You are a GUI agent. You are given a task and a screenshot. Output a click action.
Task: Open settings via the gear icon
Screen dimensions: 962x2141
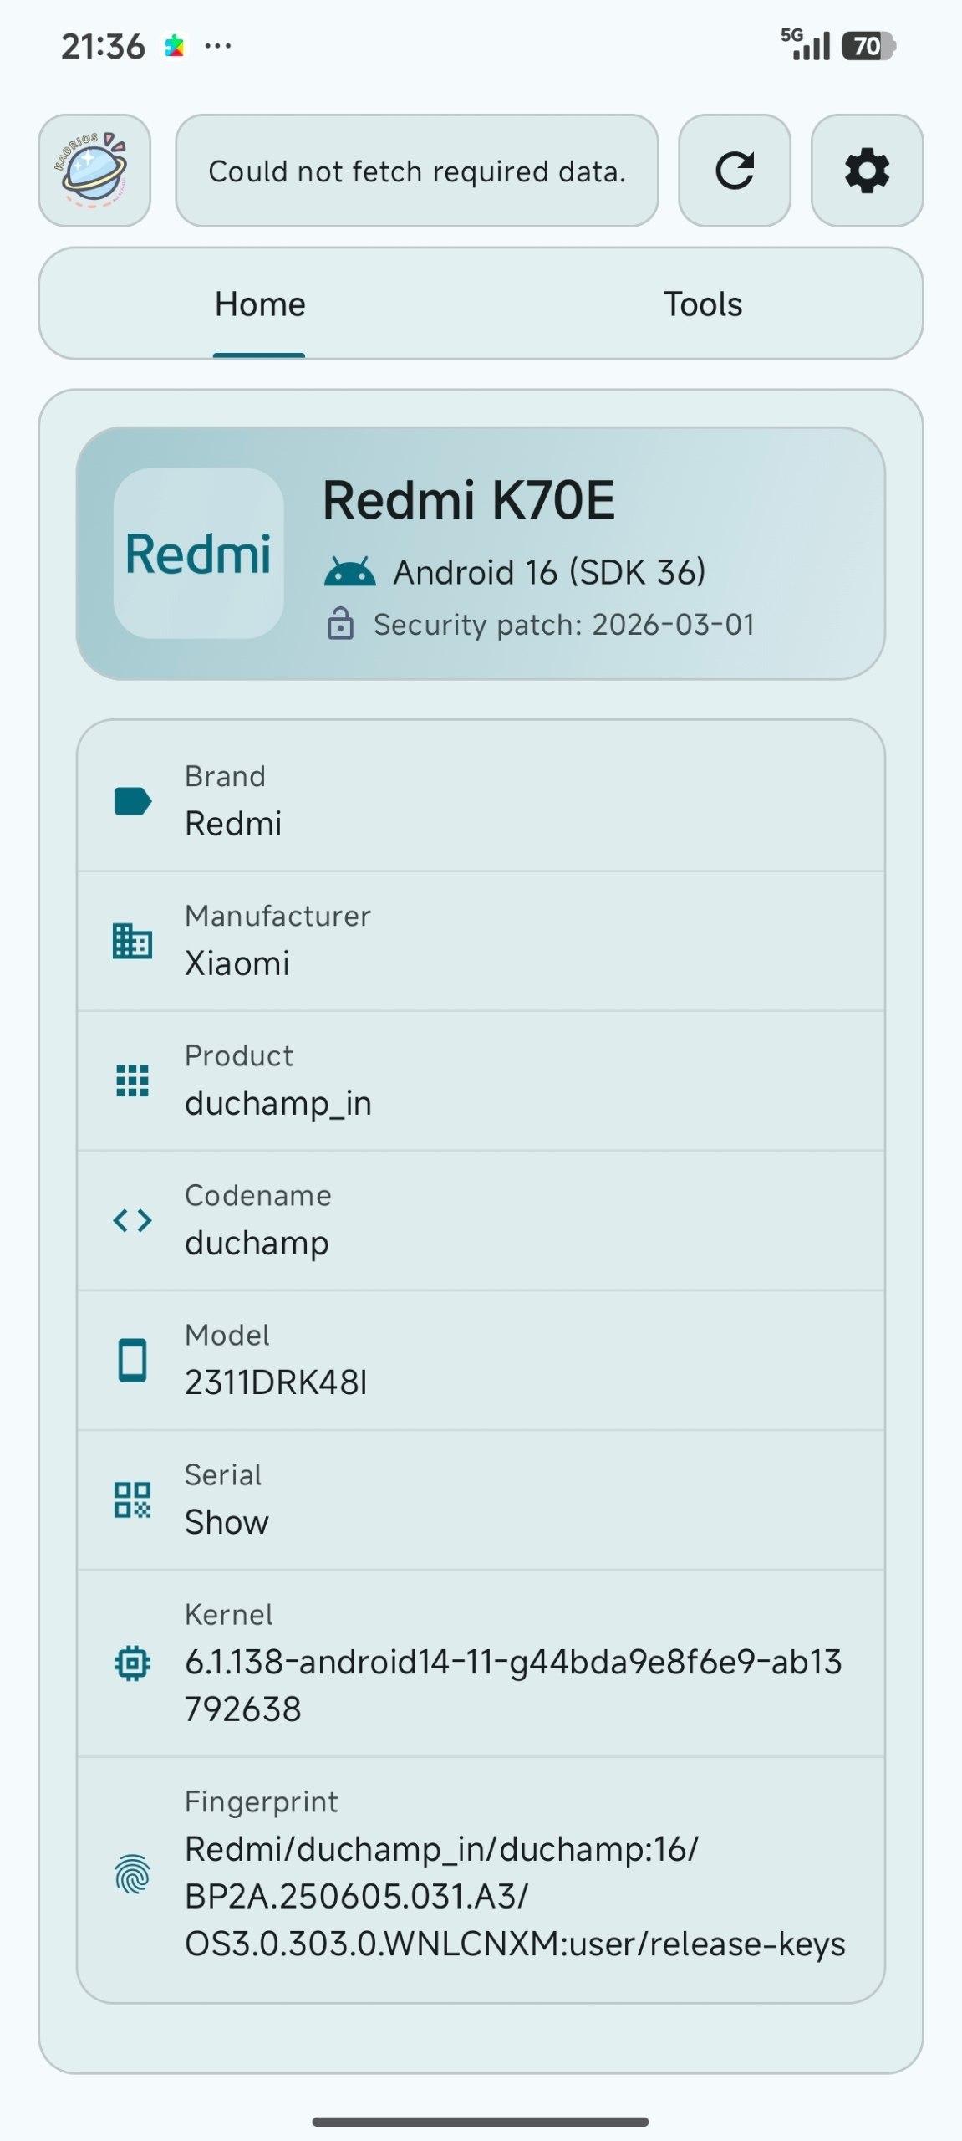click(x=867, y=171)
